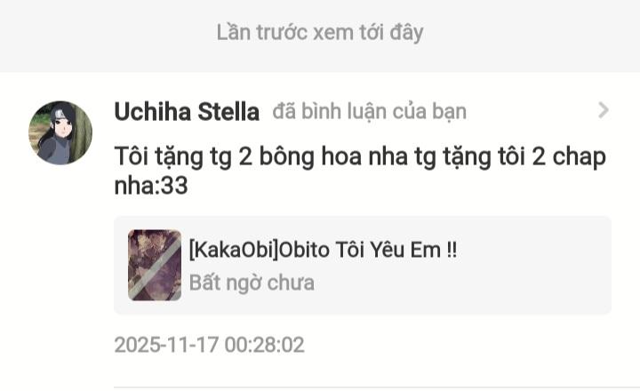The image size is (640, 391).
Task: Open Uchiha Stella's profile avatar
Action: click(x=60, y=132)
